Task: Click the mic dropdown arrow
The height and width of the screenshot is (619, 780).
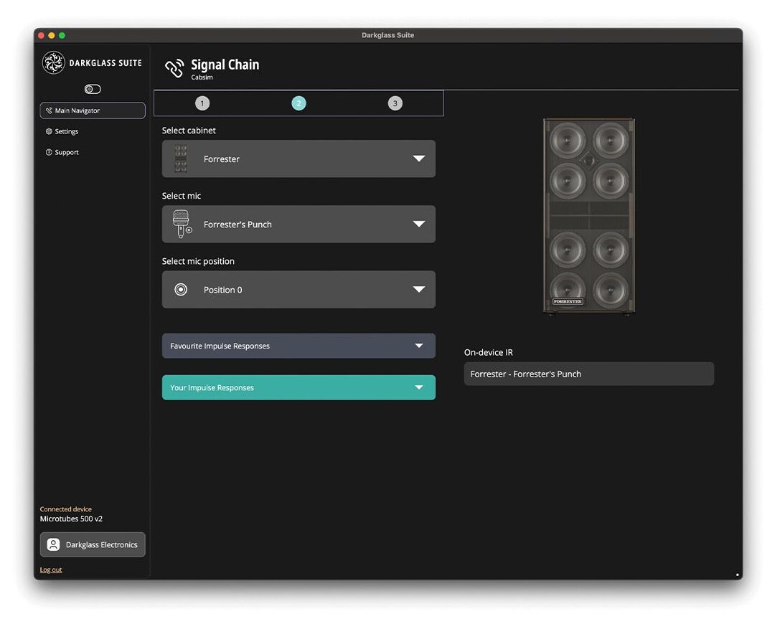Action: click(419, 225)
